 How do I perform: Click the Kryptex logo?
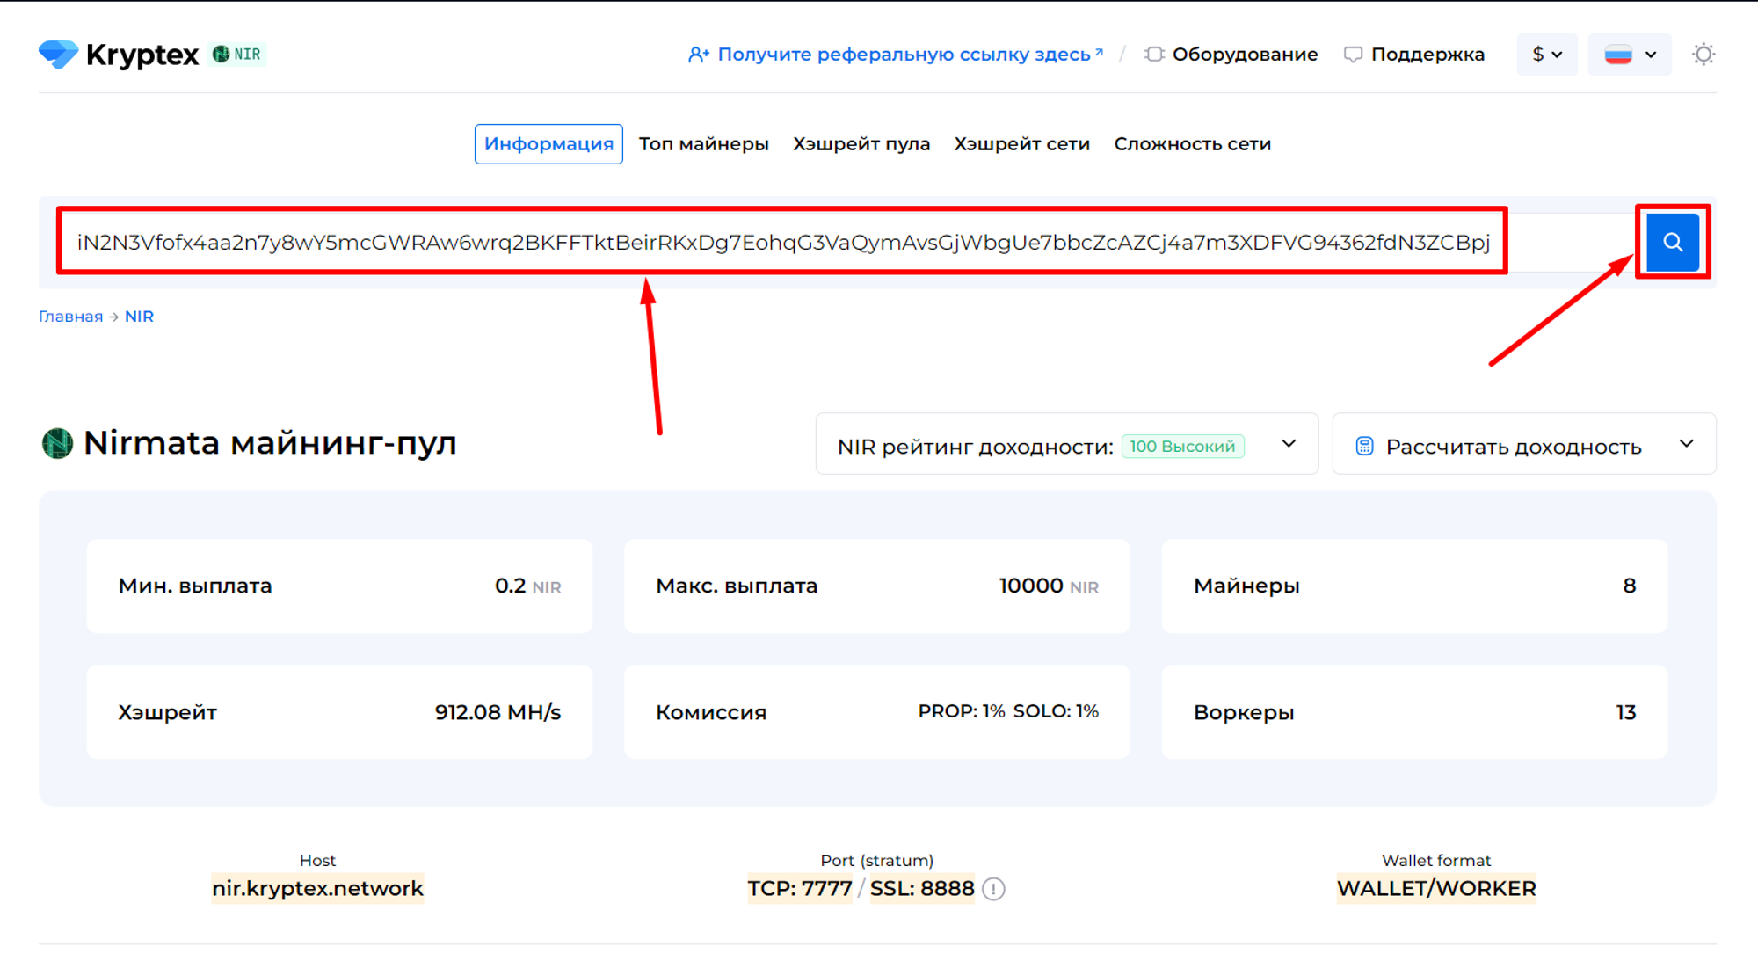click(x=119, y=55)
